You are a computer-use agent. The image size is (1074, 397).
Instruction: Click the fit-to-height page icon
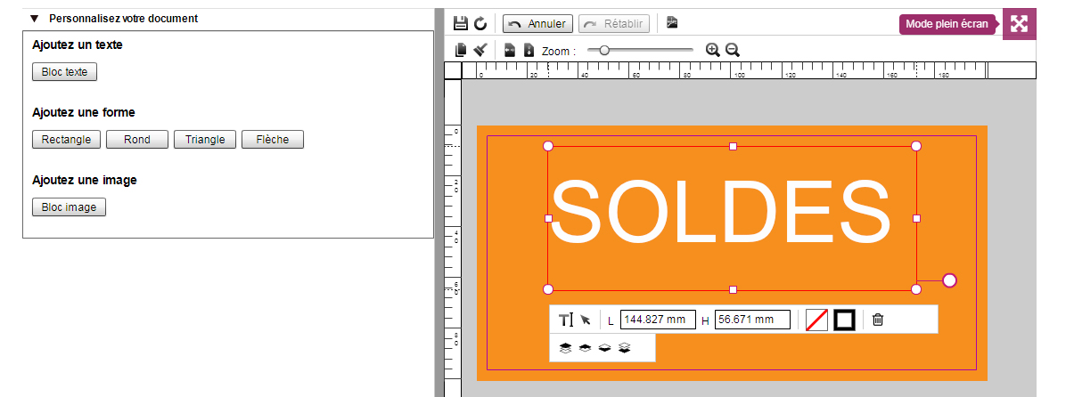[x=529, y=51]
